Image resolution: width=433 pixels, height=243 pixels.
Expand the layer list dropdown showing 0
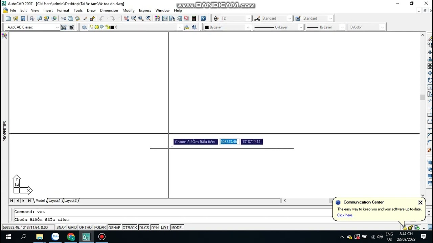point(180,27)
